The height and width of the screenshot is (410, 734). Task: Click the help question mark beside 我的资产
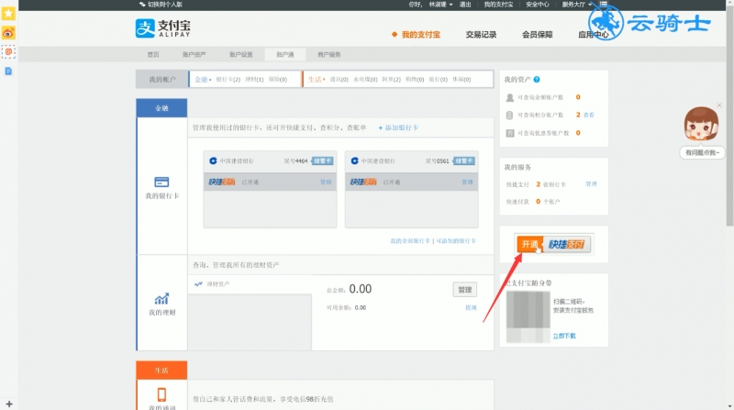point(537,80)
